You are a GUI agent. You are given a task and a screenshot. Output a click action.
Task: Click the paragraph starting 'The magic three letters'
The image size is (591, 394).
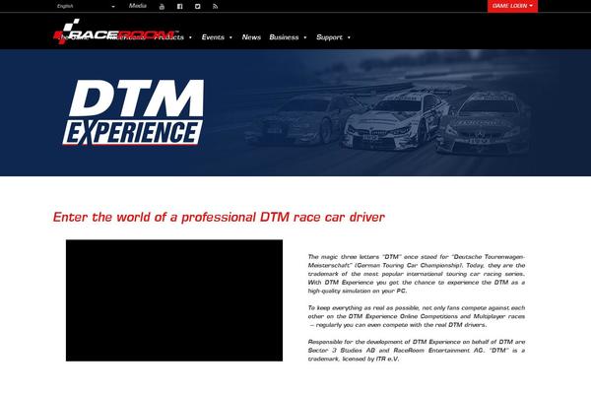click(416, 274)
